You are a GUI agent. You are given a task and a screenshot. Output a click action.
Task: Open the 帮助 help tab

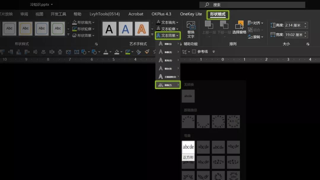(77, 14)
